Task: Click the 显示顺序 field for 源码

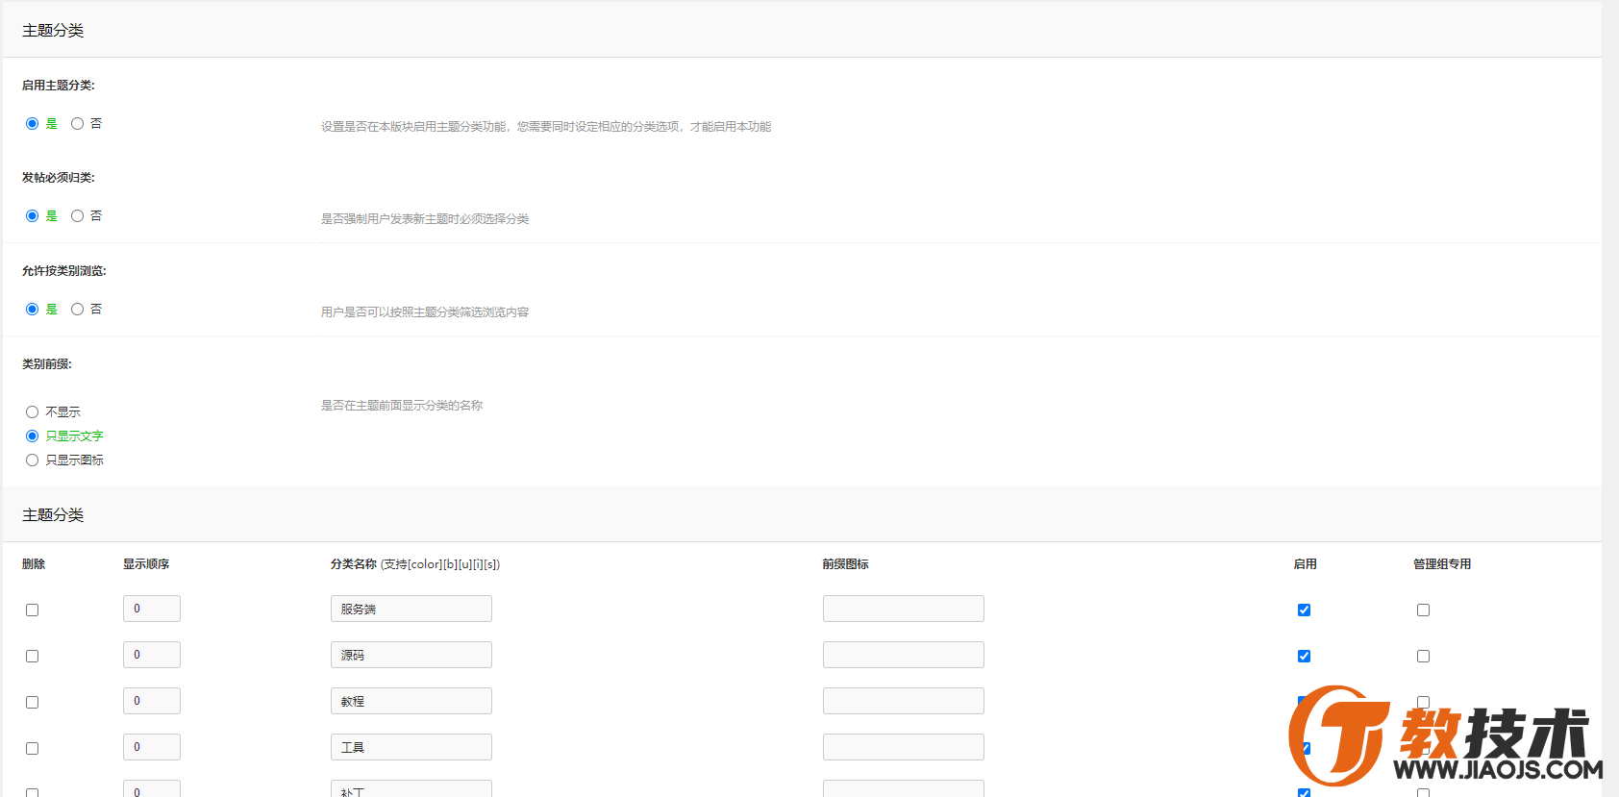Action: click(152, 655)
